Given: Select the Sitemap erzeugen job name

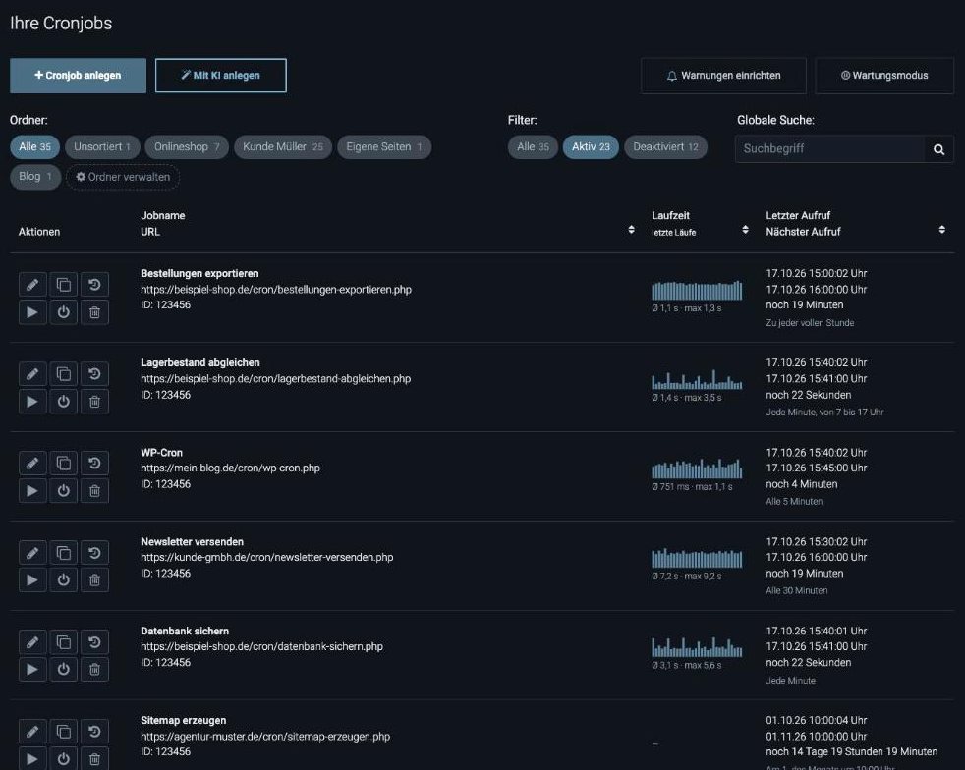Looking at the screenshot, I should point(184,720).
